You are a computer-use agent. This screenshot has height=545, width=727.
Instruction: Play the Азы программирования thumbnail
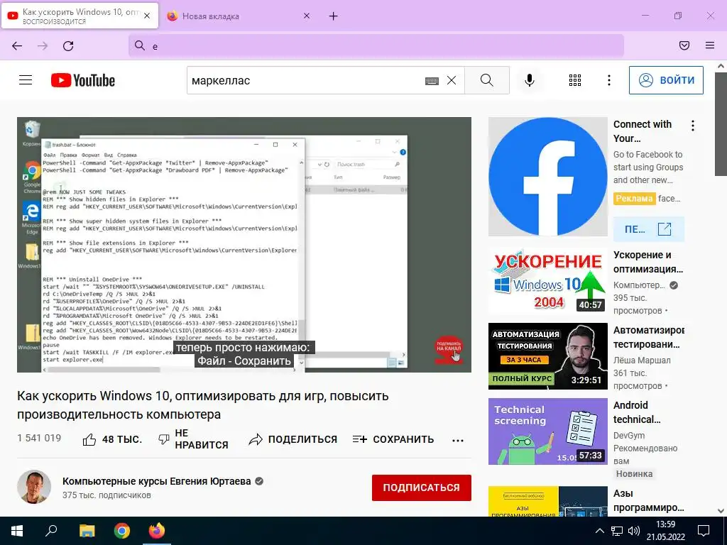(x=547, y=502)
